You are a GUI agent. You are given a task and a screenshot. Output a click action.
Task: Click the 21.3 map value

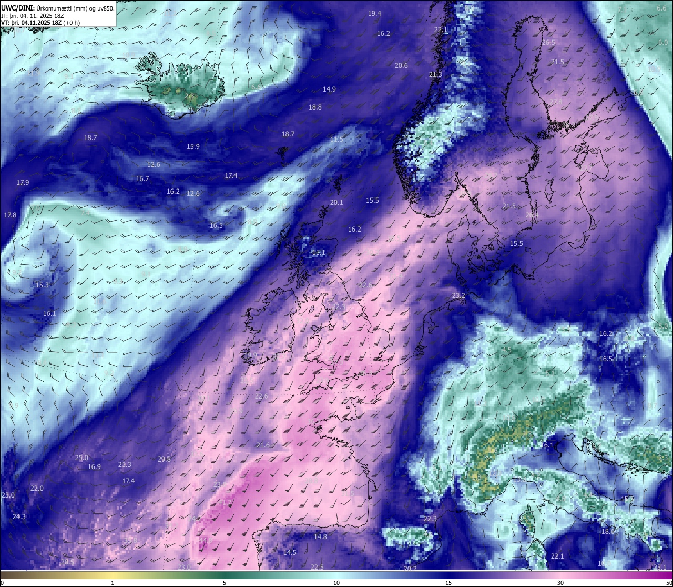pos(435,75)
